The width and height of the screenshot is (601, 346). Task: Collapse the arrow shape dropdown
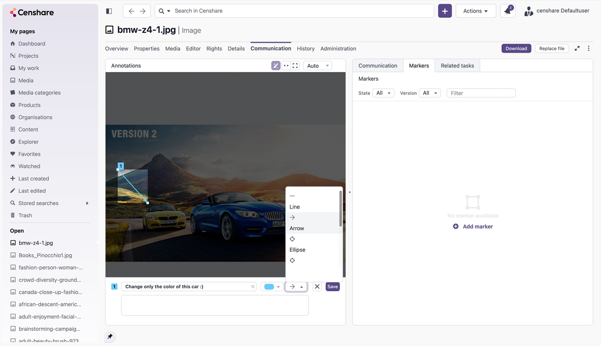[296, 287]
